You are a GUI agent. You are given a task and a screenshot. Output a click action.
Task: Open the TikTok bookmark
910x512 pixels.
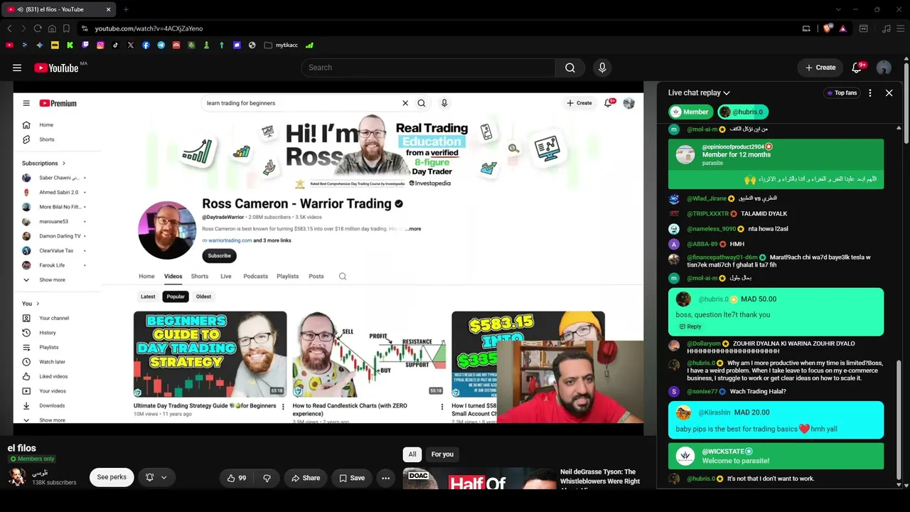pos(115,45)
